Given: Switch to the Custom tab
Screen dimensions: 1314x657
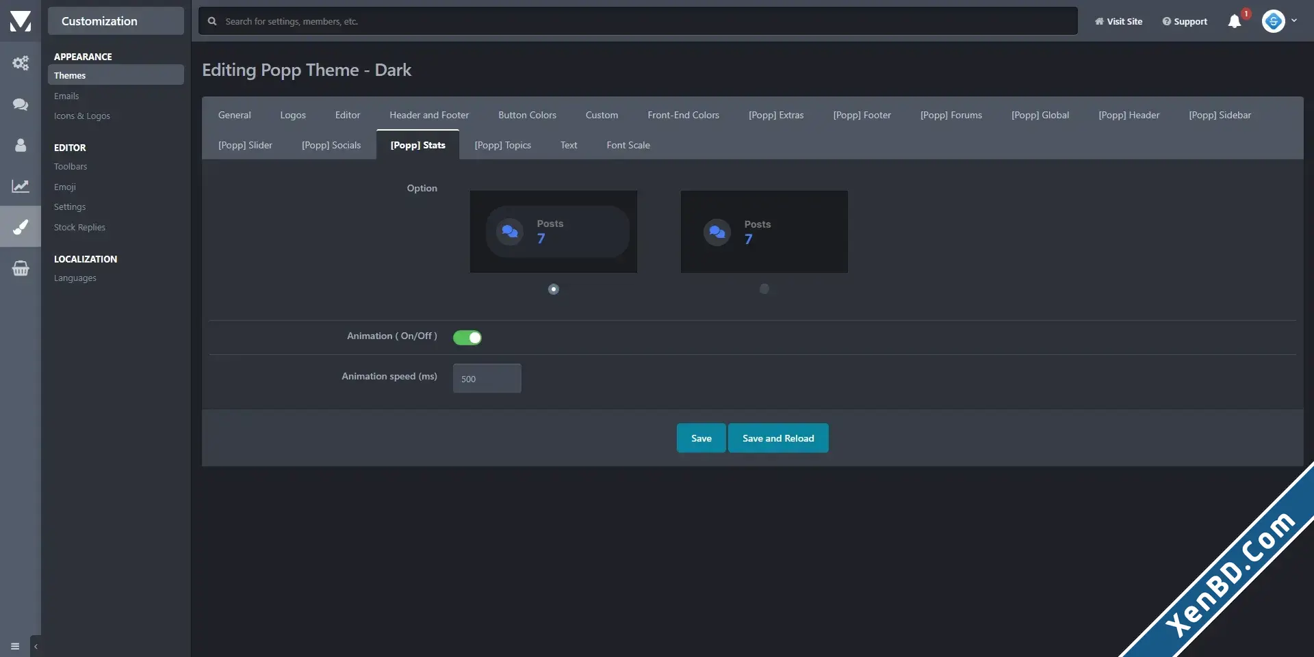Looking at the screenshot, I should [602, 115].
